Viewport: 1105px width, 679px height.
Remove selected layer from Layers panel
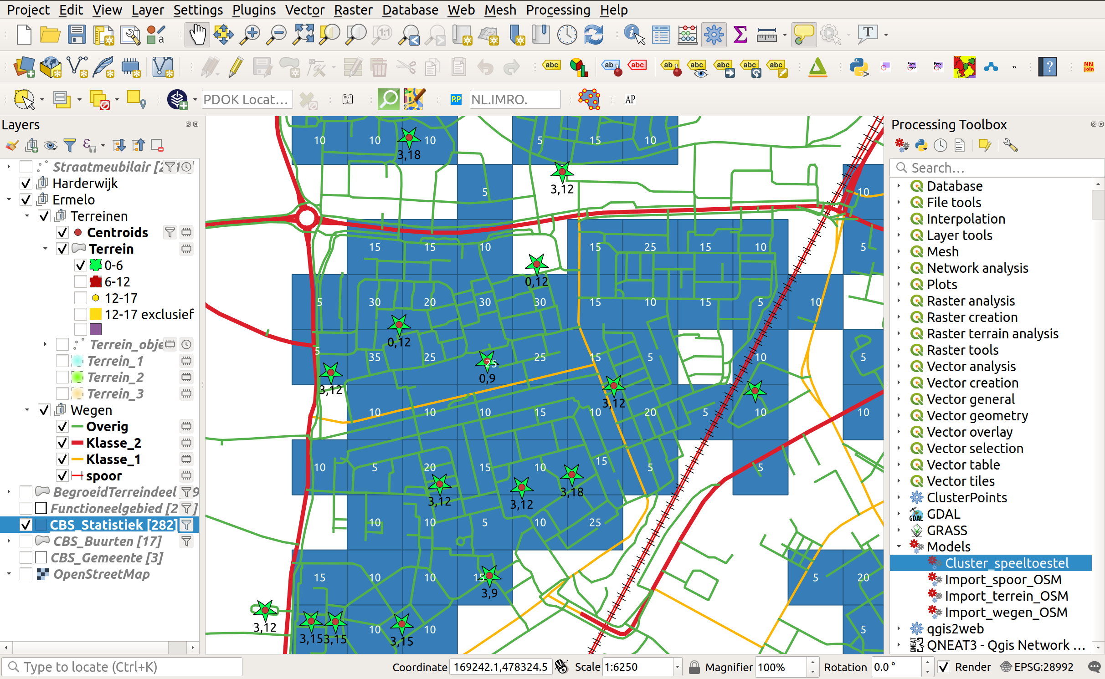(157, 146)
